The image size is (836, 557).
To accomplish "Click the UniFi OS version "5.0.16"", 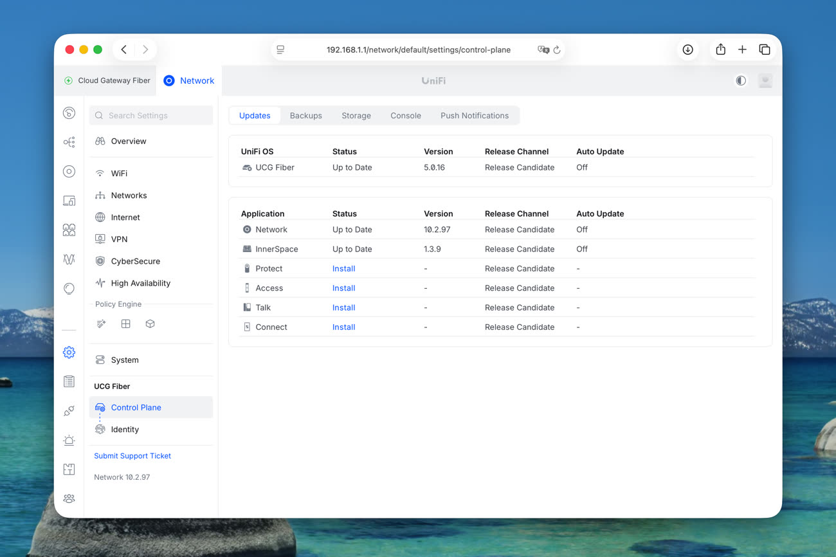I will click(435, 168).
